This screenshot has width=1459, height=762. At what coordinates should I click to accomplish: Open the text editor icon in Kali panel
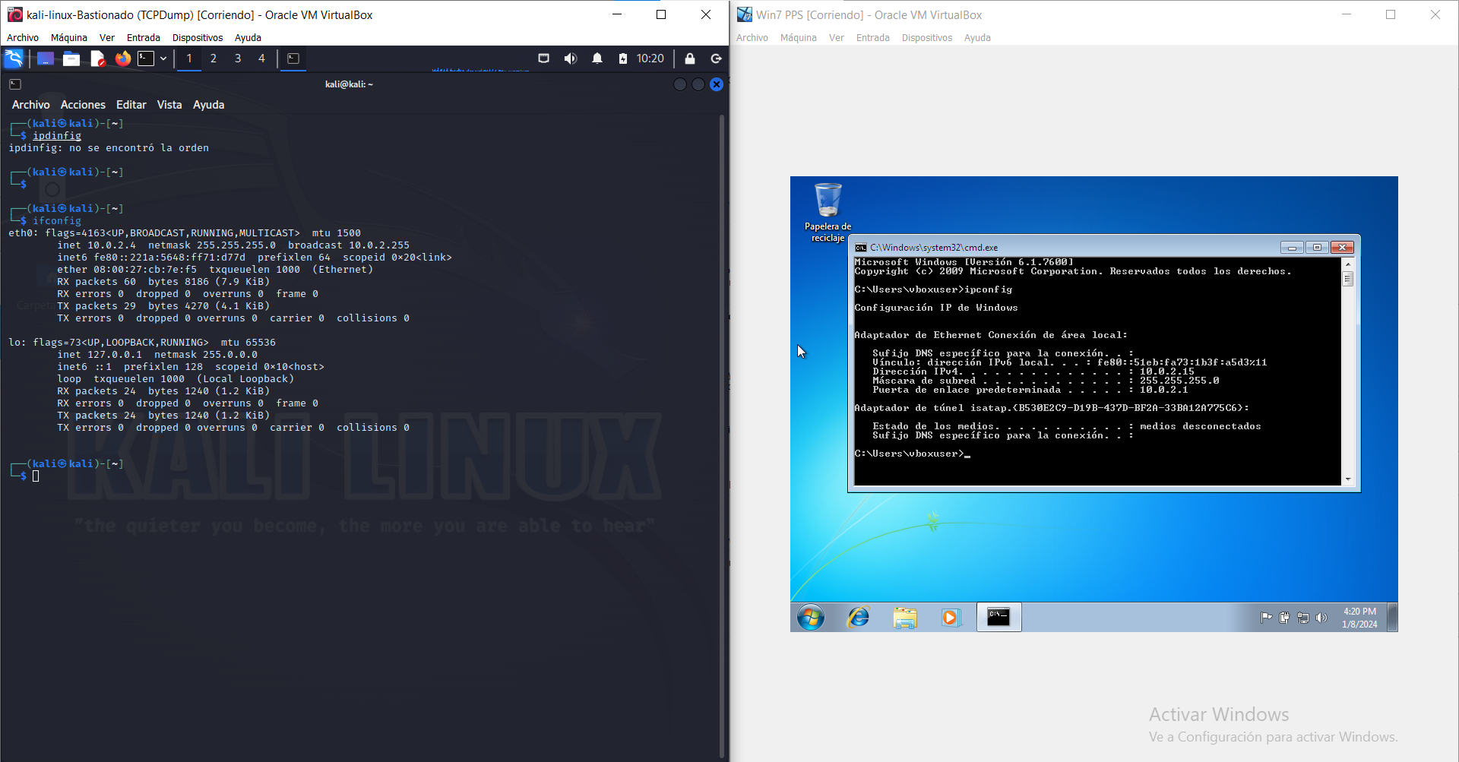tap(97, 58)
